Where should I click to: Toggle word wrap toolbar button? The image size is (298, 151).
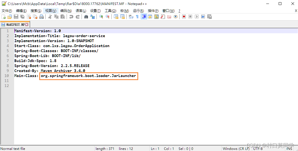131,17
